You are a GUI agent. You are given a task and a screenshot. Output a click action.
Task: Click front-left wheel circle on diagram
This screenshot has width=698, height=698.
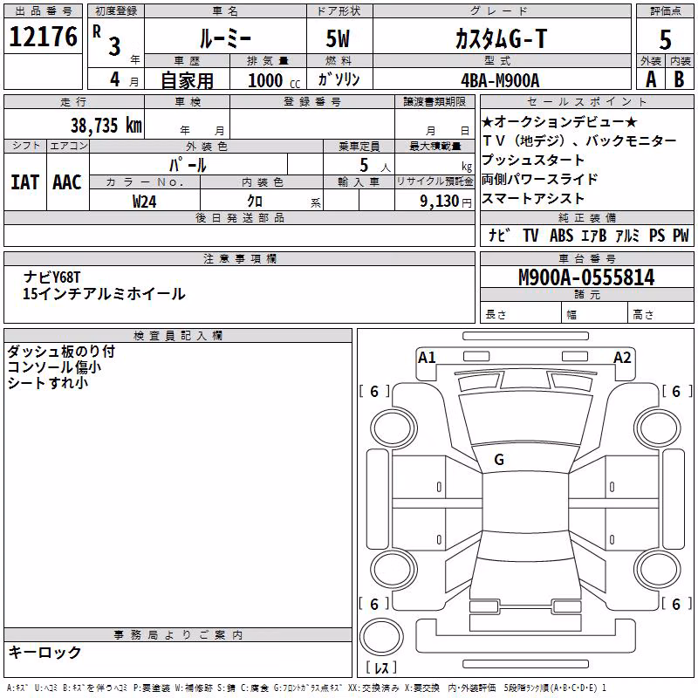pyautogui.click(x=393, y=428)
